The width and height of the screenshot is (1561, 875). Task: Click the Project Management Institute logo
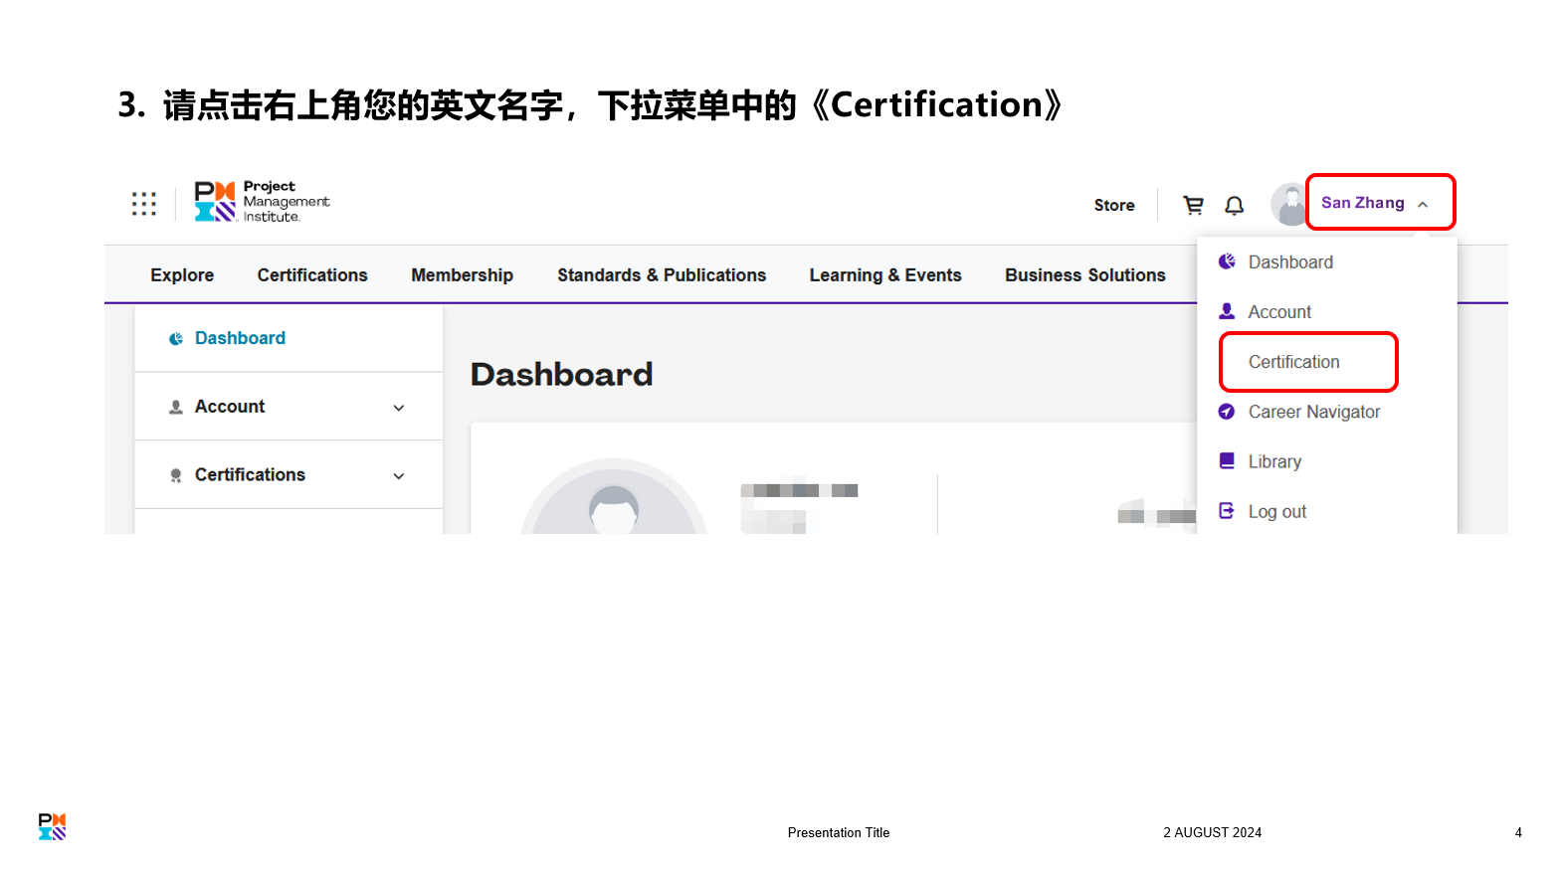tap(262, 202)
